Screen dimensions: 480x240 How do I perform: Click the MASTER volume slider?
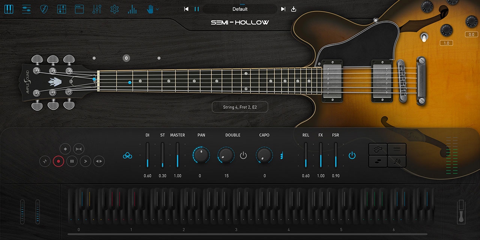[x=177, y=155]
